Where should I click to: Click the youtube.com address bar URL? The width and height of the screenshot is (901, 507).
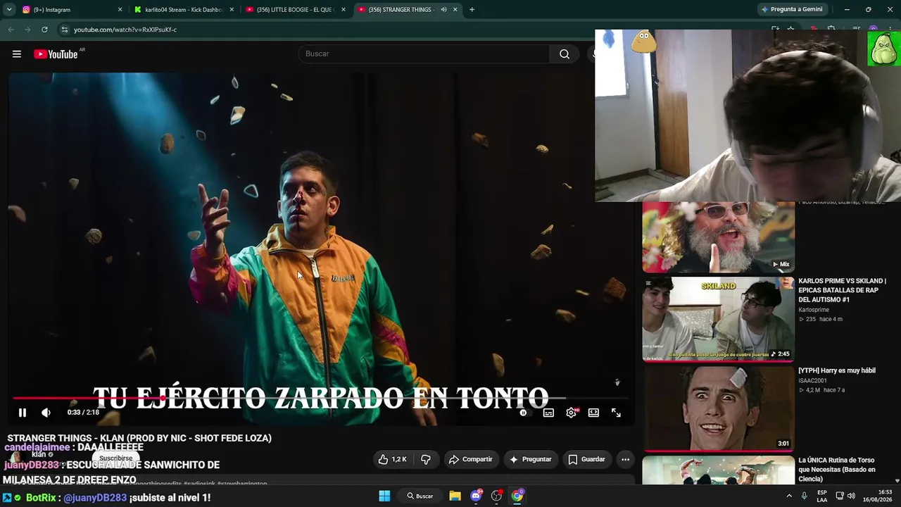point(125,30)
